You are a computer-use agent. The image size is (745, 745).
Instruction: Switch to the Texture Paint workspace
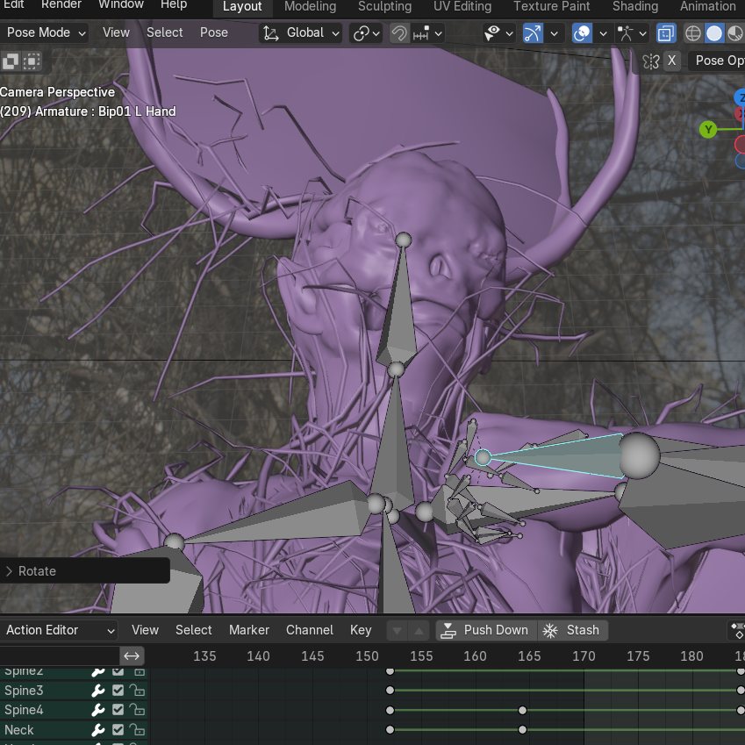552,7
